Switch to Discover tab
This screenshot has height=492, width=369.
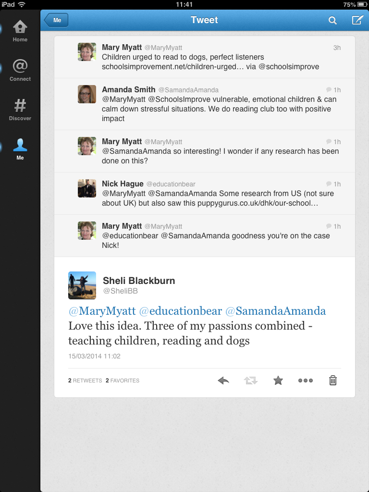point(20,110)
